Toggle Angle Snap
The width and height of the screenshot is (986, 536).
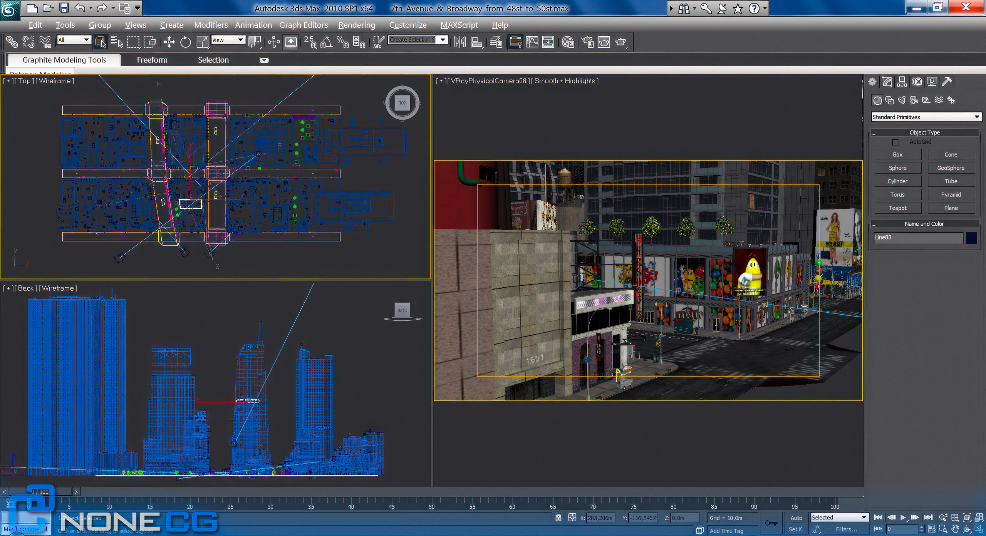(x=326, y=42)
